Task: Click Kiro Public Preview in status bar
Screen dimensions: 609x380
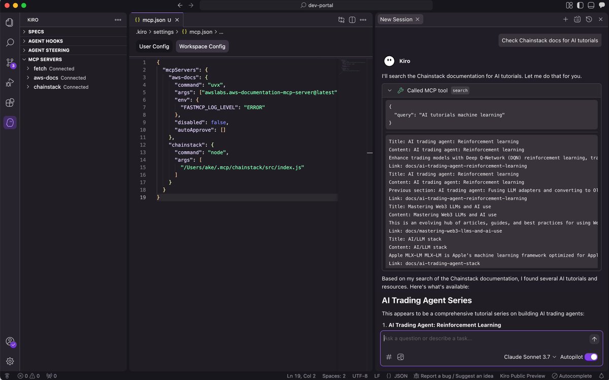Action: [522, 376]
